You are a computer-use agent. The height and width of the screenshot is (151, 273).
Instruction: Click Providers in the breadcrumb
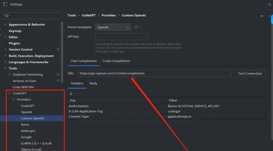pos(109,15)
